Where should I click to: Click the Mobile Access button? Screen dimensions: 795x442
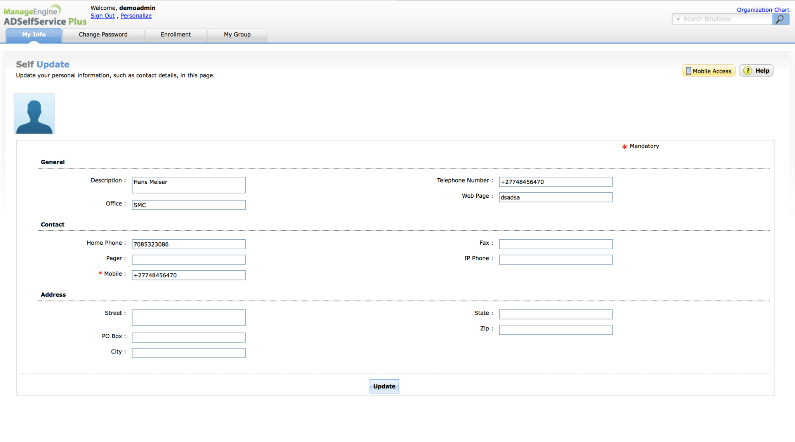point(708,71)
